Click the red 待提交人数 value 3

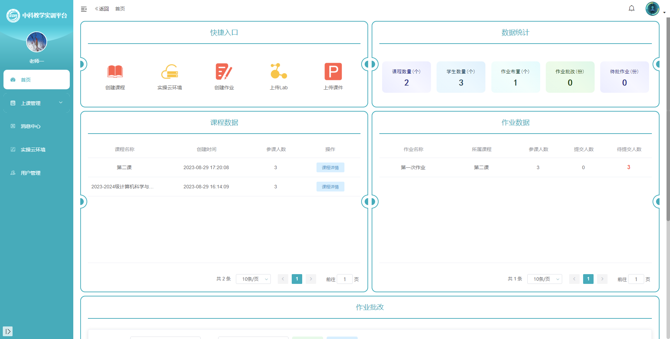coord(629,167)
